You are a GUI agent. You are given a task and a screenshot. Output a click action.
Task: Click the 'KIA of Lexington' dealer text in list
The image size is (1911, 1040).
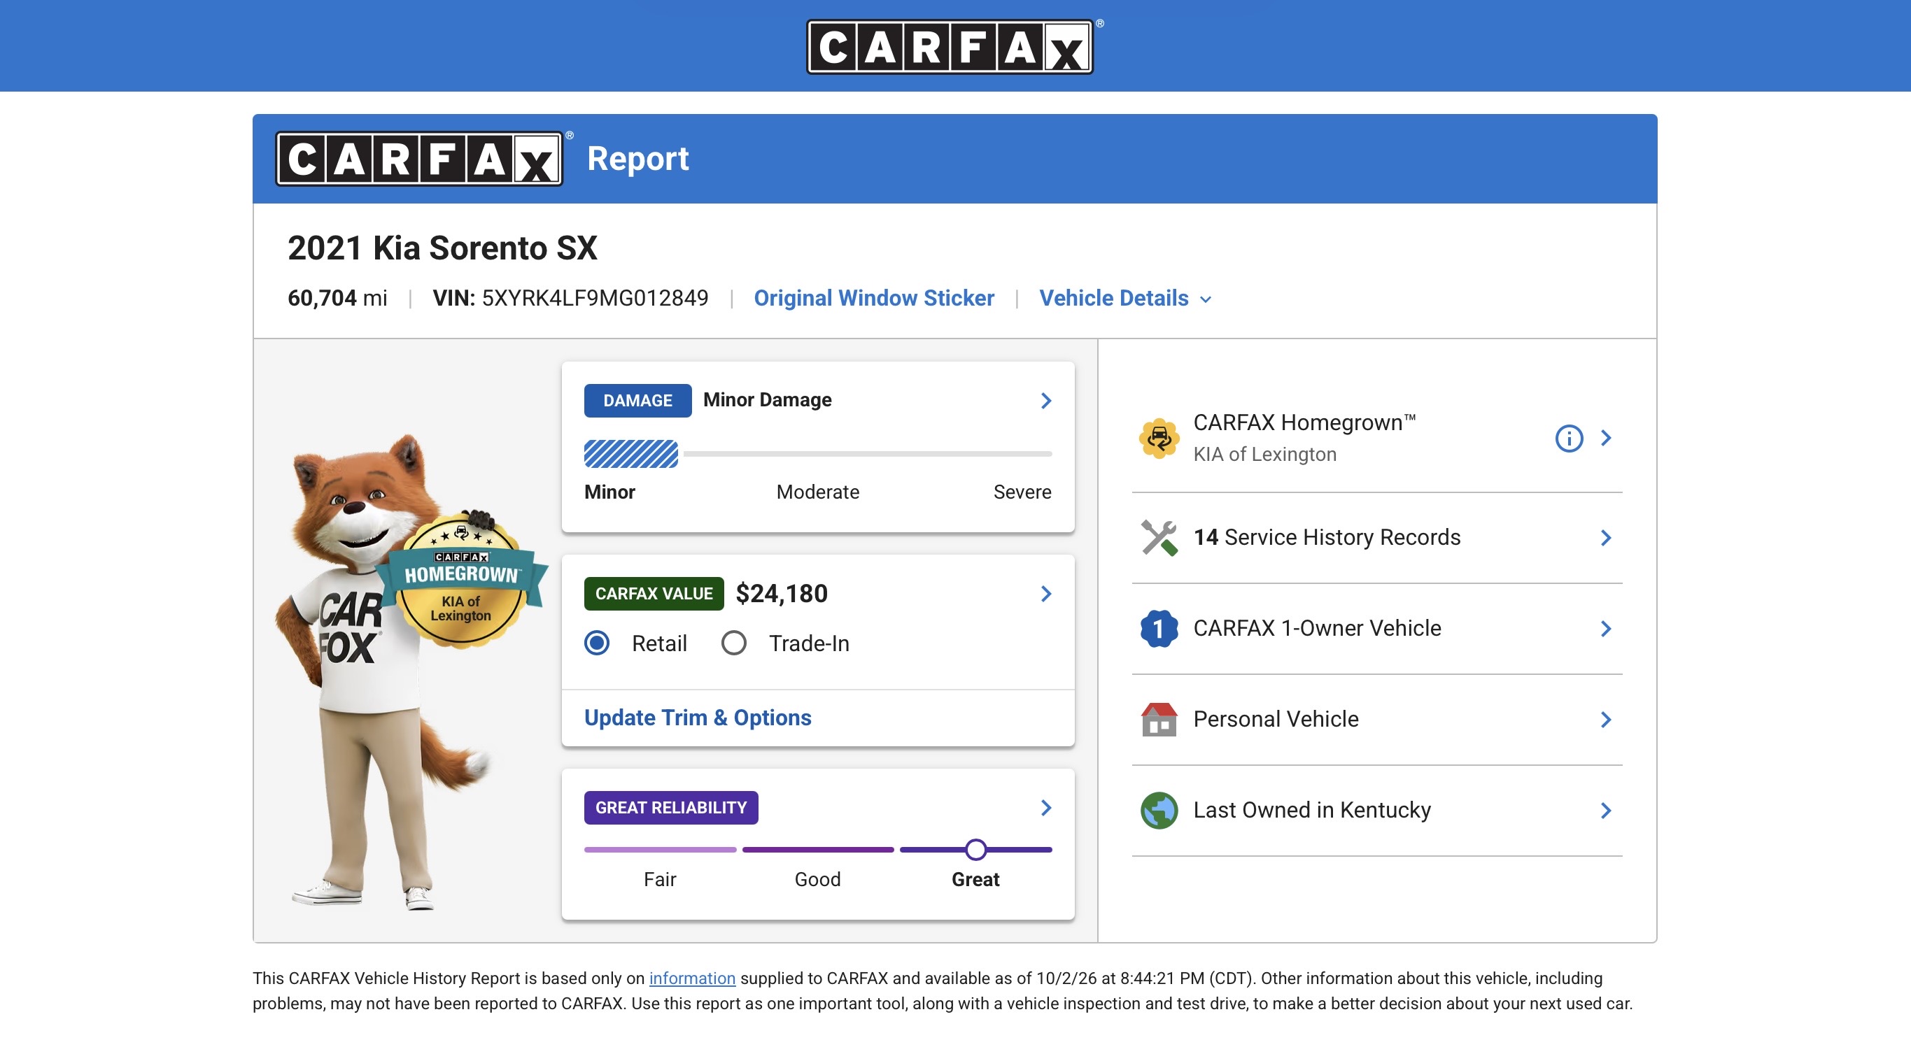[1264, 455]
